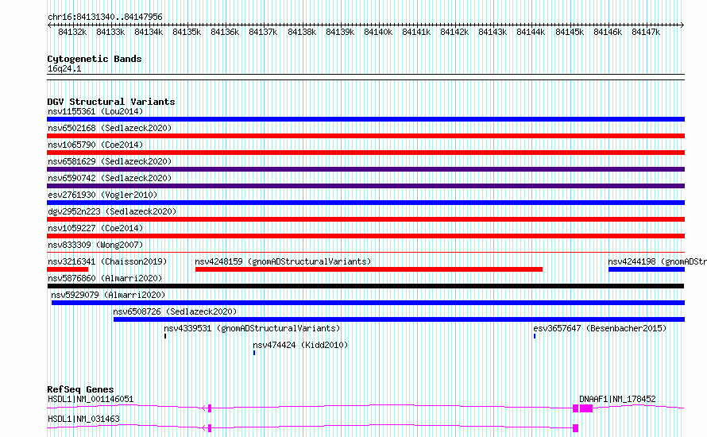The image size is (707, 437).
Task: Open nsv5929079 (Almarri2020) label
Action: click(108, 295)
